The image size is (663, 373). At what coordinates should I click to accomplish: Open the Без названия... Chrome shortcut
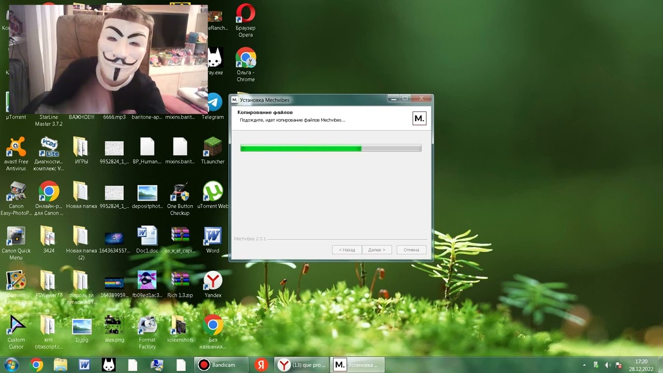click(213, 333)
